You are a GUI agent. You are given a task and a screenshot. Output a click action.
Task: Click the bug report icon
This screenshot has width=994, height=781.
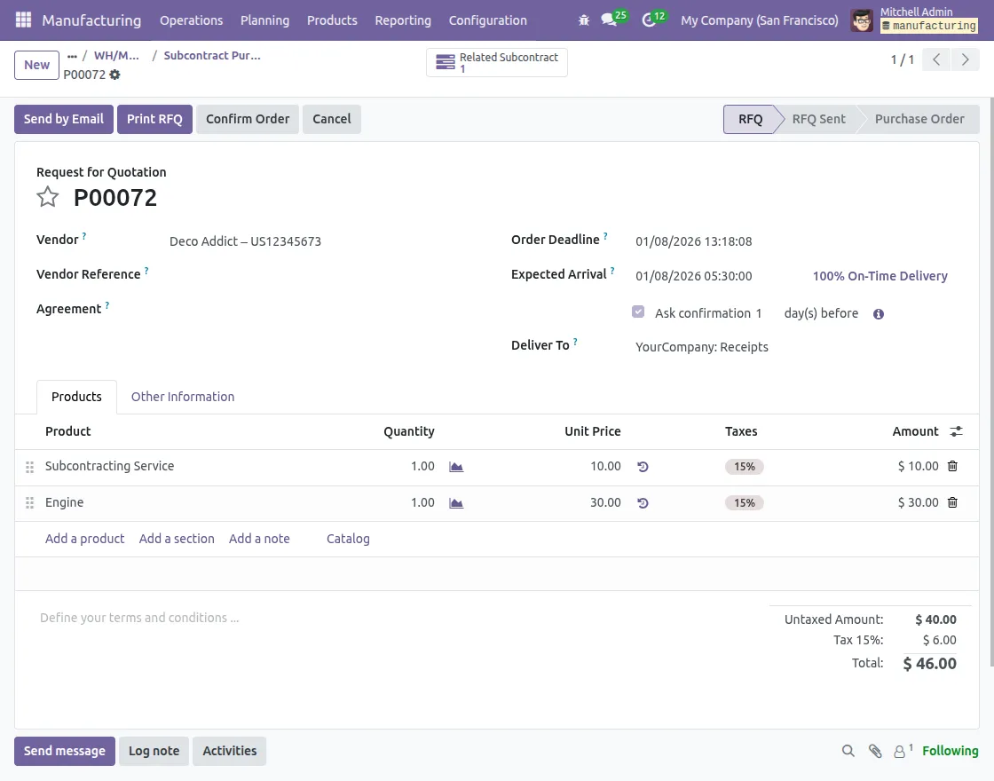point(583,19)
